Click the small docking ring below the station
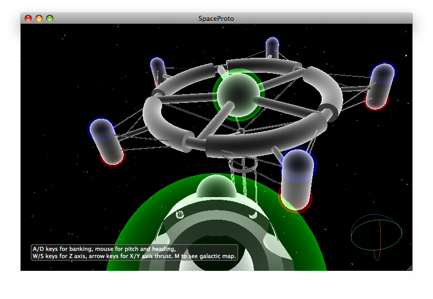433x299 pixels. (243, 165)
